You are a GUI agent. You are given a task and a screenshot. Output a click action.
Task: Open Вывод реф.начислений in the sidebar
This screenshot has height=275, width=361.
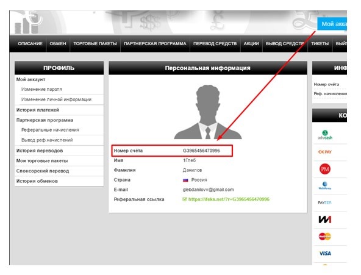[47, 140]
